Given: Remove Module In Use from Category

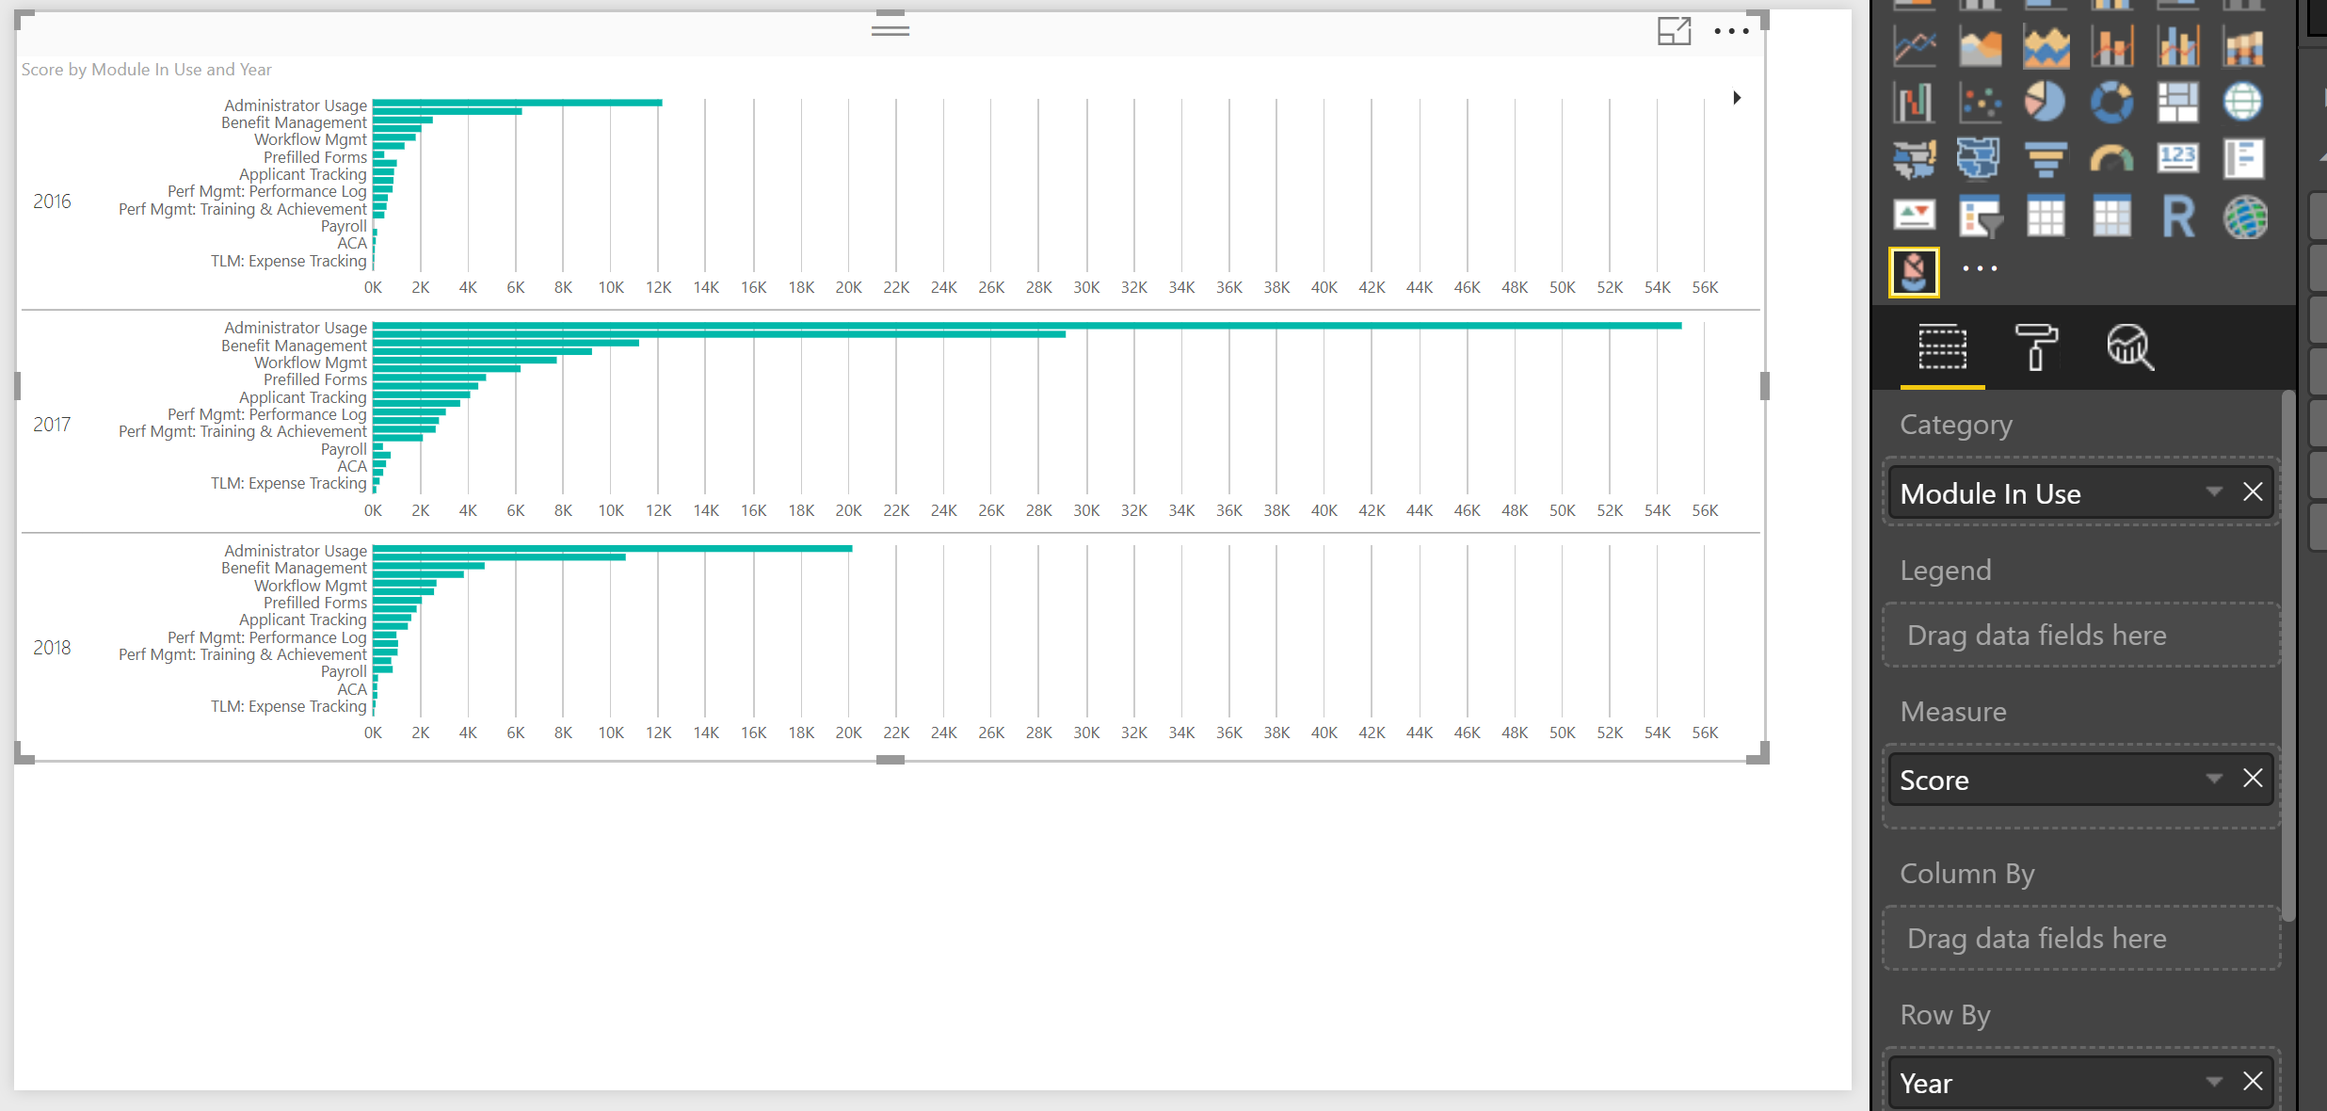Looking at the screenshot, I should tap(2253, 491).
